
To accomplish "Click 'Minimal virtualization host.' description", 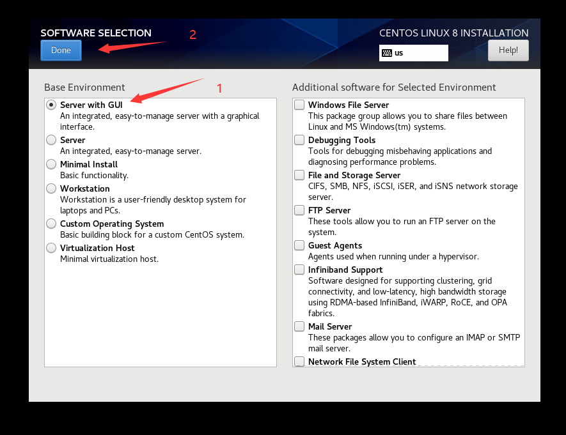I will 109,259.
